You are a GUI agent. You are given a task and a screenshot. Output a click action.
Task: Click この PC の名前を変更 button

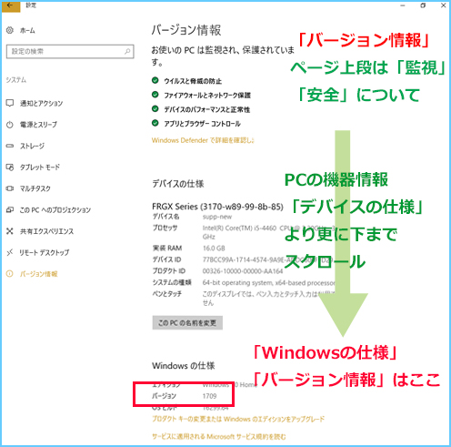187,322
